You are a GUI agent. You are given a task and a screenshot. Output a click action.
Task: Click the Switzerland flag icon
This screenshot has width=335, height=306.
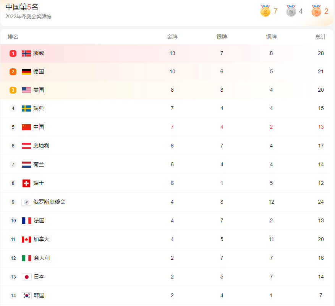[26, 183]
